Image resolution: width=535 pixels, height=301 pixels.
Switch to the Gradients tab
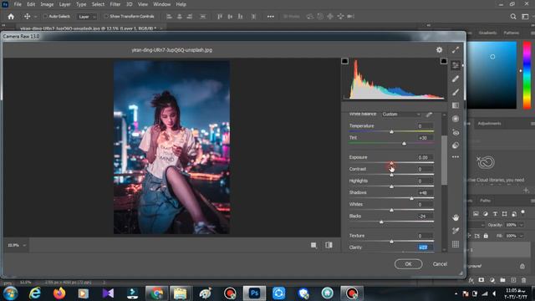[x=487, y=33]
